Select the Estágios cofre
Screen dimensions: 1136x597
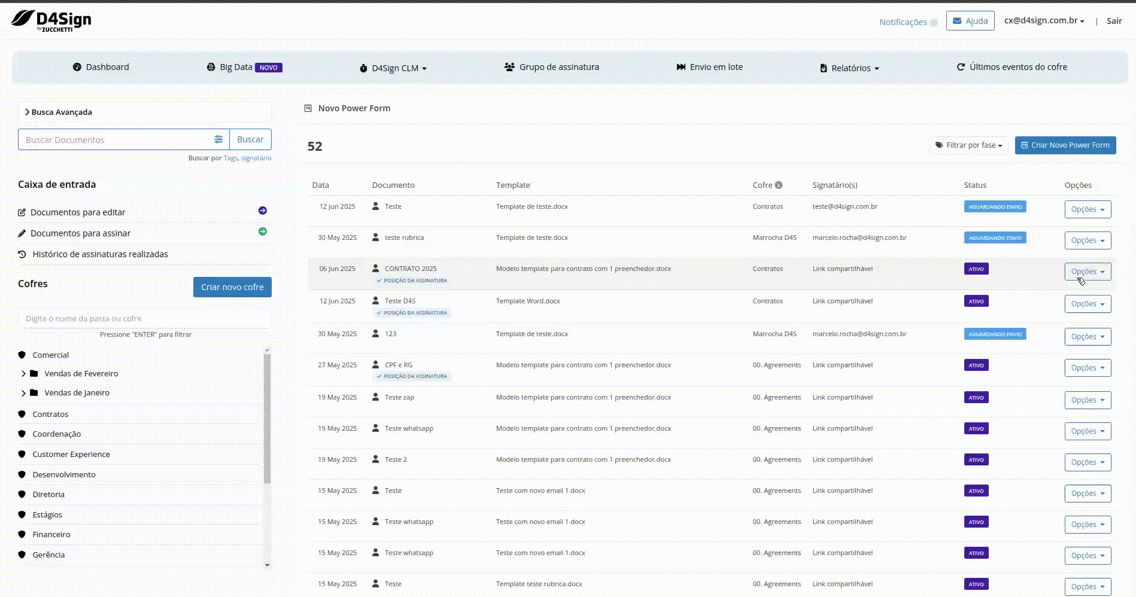[x=47, y=514]
